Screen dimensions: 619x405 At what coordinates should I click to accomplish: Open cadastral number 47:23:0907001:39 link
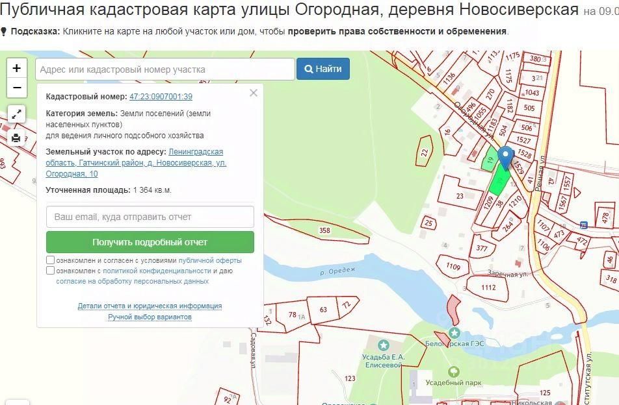click(161, 97)
